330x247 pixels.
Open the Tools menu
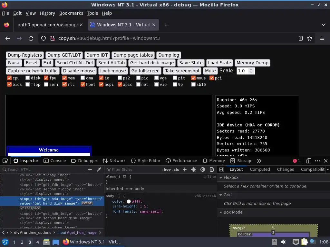(x=92, y=13)
